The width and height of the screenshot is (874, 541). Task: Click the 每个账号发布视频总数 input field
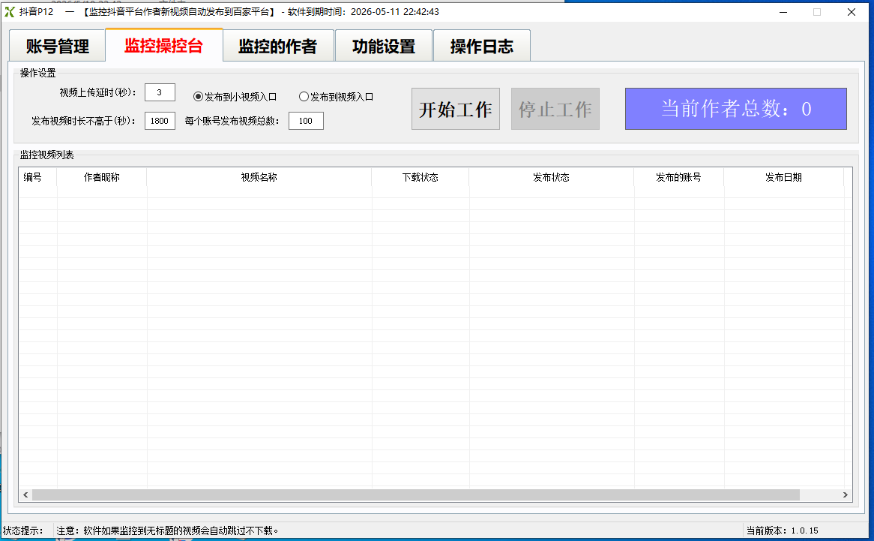tap(306, 121)
